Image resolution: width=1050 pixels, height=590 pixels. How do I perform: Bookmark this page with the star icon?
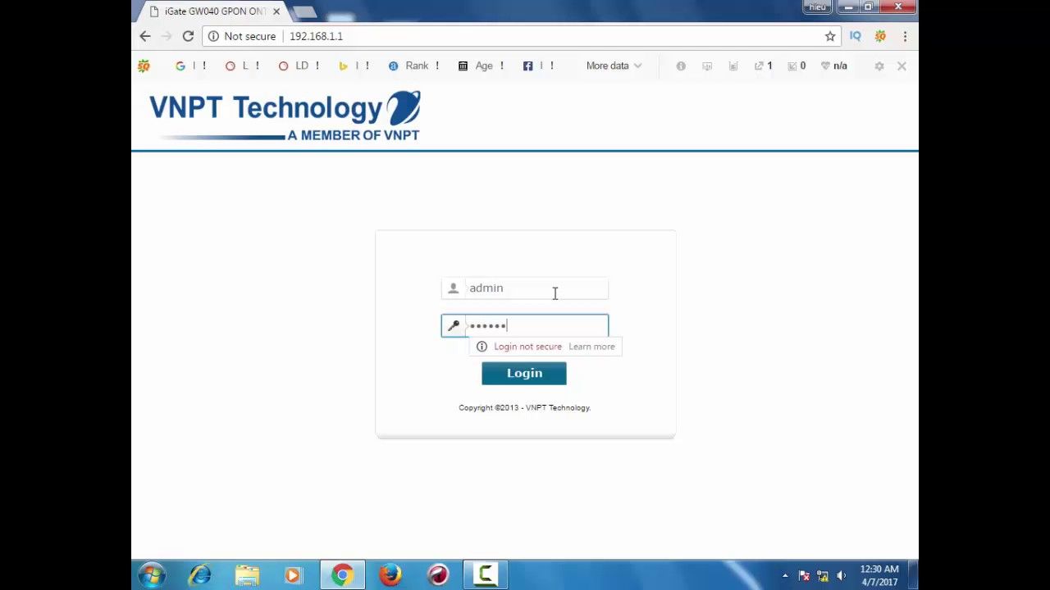[830, 36]
